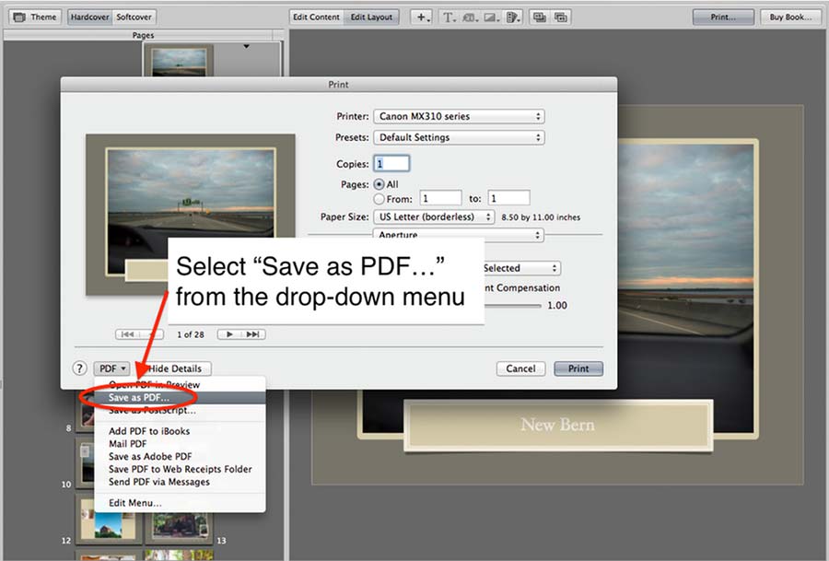
Task: Select the From page range radio button
Action: click(379, 198)
